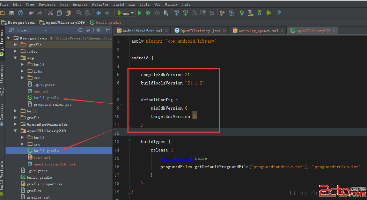Fold the defaultConfig block in gutter
The image size is (367, 200).
tap(129, 100)
